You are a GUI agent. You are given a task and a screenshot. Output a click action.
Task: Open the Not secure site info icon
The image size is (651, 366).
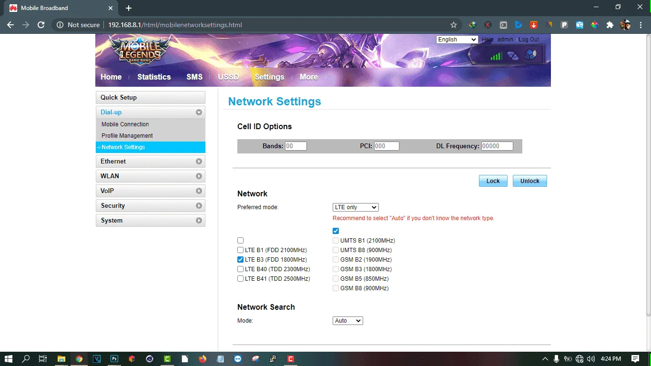pyautogui.click(x=60, y=25)
